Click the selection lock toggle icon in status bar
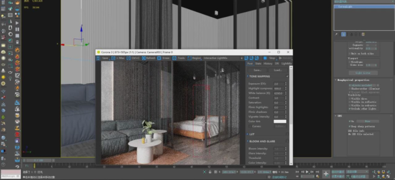Screen dimensions: 395x180 click(x=210, y=172)
